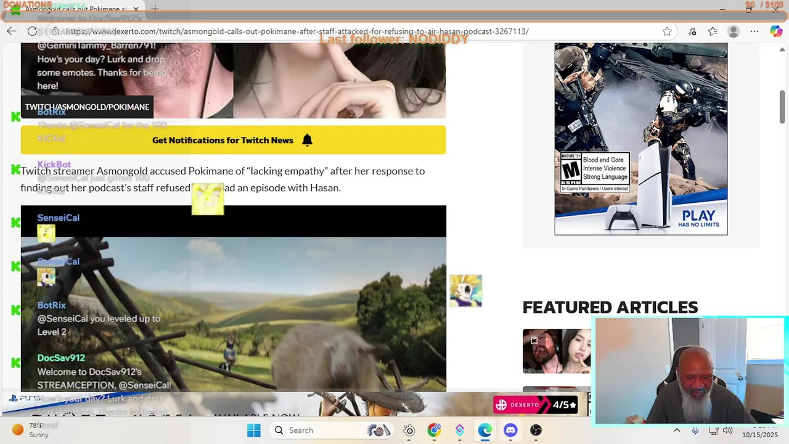The height and width of the screenshot is (444, 789).
Task: Open the volume tray icon
Action: point(728,430)
